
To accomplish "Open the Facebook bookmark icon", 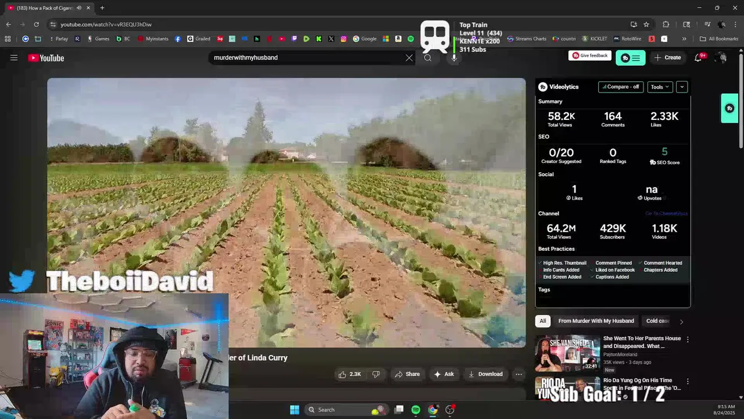I will tap(178, 39).
